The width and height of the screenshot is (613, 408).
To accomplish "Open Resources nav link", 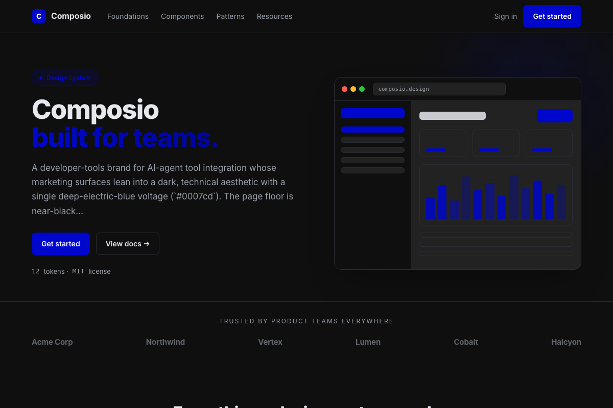I will [274, 16].
